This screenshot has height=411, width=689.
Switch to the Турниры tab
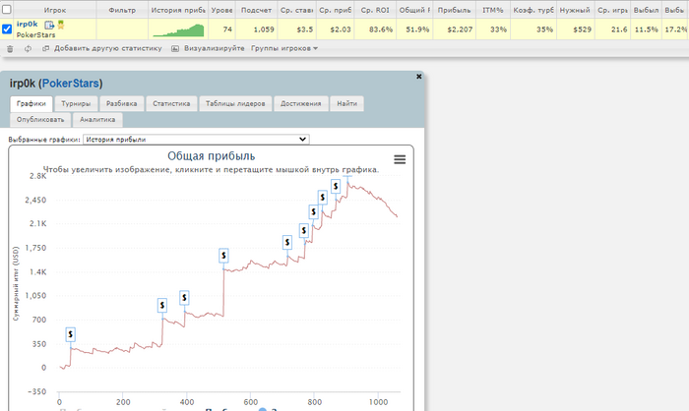pos(76,103)
